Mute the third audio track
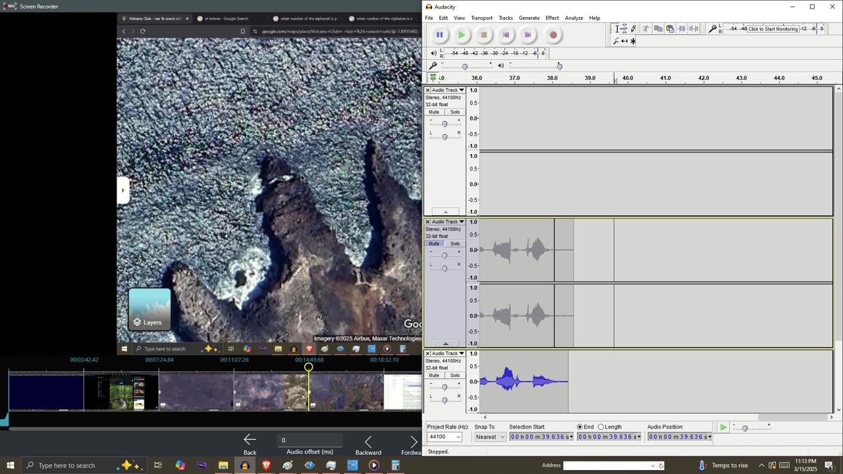 point(434,375)
